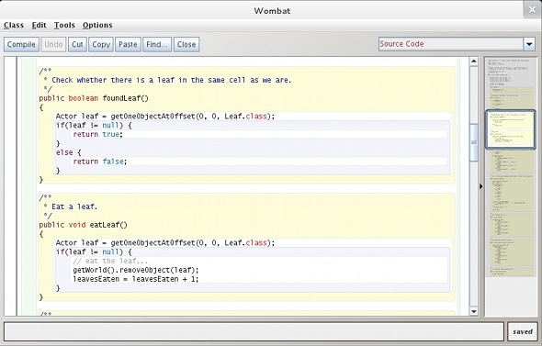The image size is (542, 346).
Task: Collapse the navigation view with the black arrow
Action: [x=481, y=186]
